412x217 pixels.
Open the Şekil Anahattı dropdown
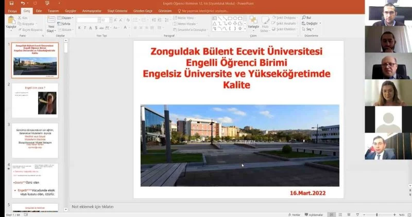(x=285, y=23)
